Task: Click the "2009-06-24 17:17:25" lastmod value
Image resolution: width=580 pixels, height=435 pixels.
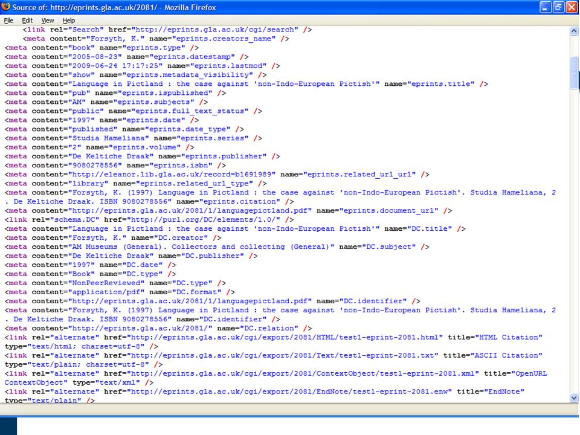Action: [x=115, y=66]
